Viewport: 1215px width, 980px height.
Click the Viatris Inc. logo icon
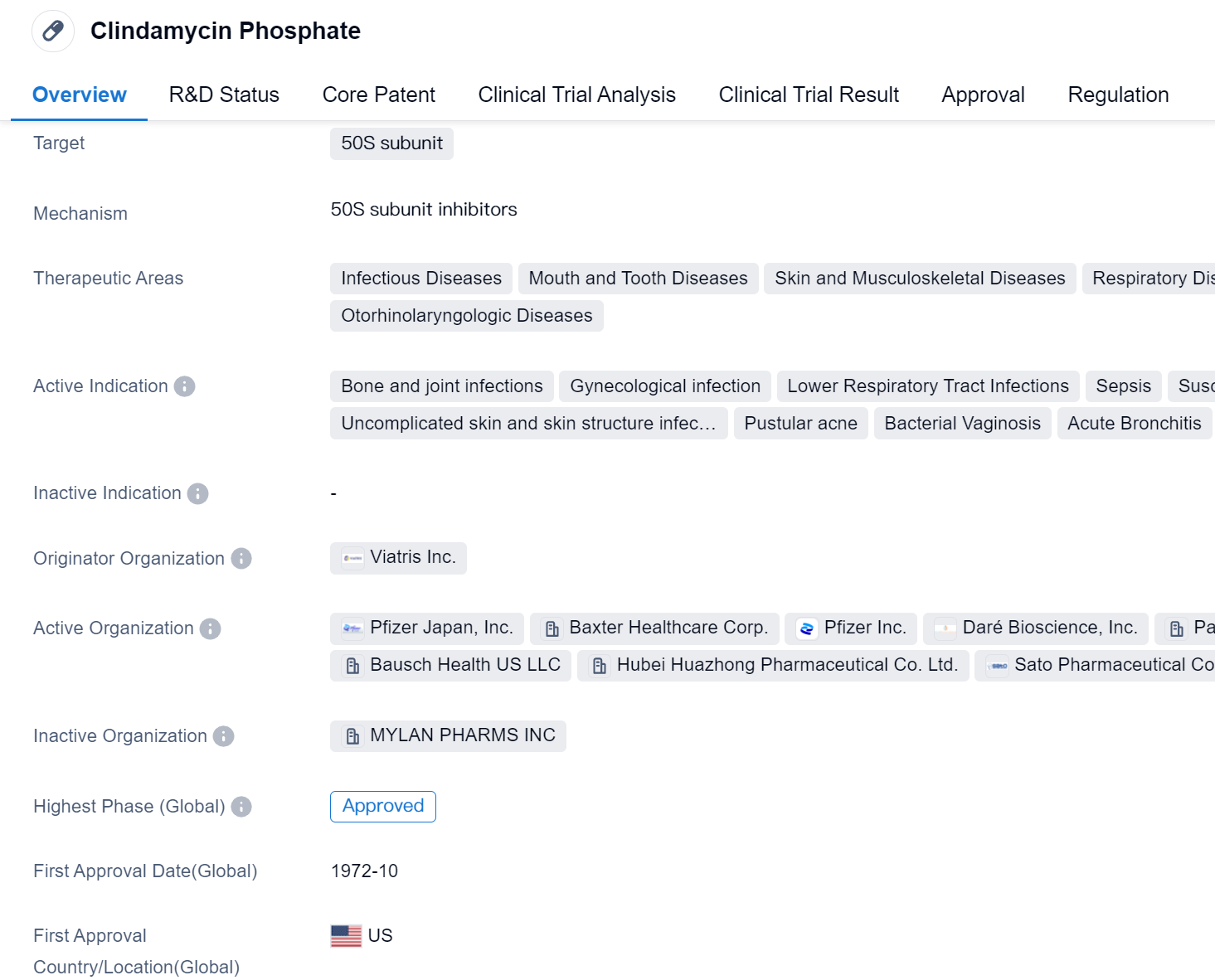click(352, 558)
